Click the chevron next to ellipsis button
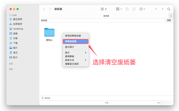 coord(145,9)
